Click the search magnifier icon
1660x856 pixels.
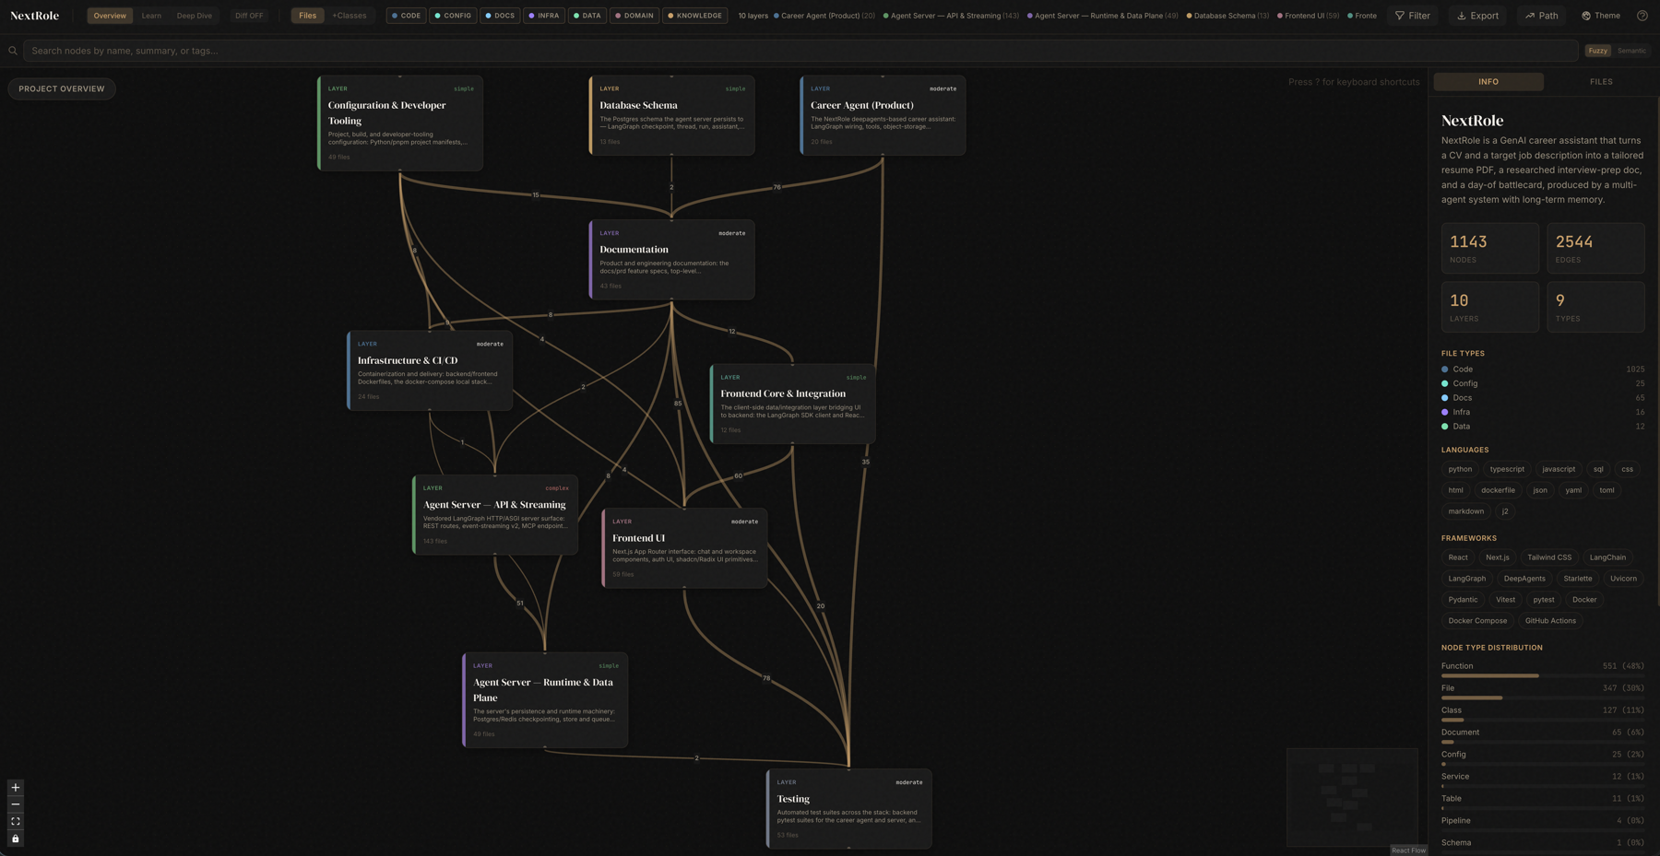(13, 51)
